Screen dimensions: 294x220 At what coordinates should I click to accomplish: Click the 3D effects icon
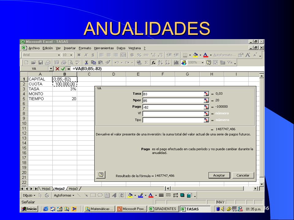[x=190, y=195]
